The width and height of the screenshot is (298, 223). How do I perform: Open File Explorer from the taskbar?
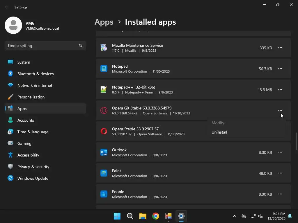tap(143, 216)
